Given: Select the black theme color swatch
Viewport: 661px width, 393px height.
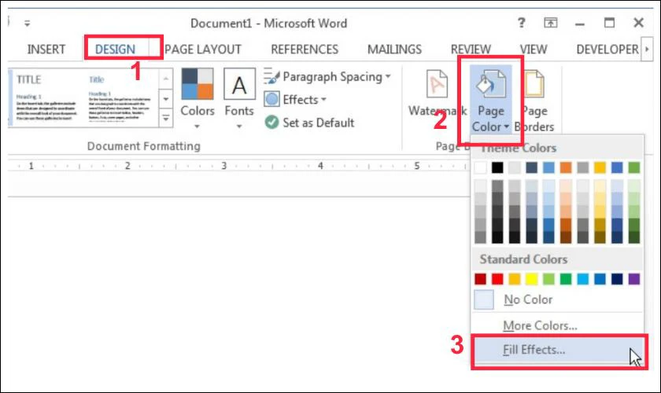Looking at the screenshot, I should click(497, 167).
